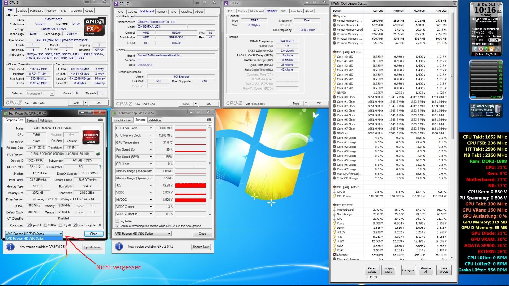This screenshot has width=509, height=286.
Task: Click the Minimize All button in HWiNFO64
Action: coord(426,270)
